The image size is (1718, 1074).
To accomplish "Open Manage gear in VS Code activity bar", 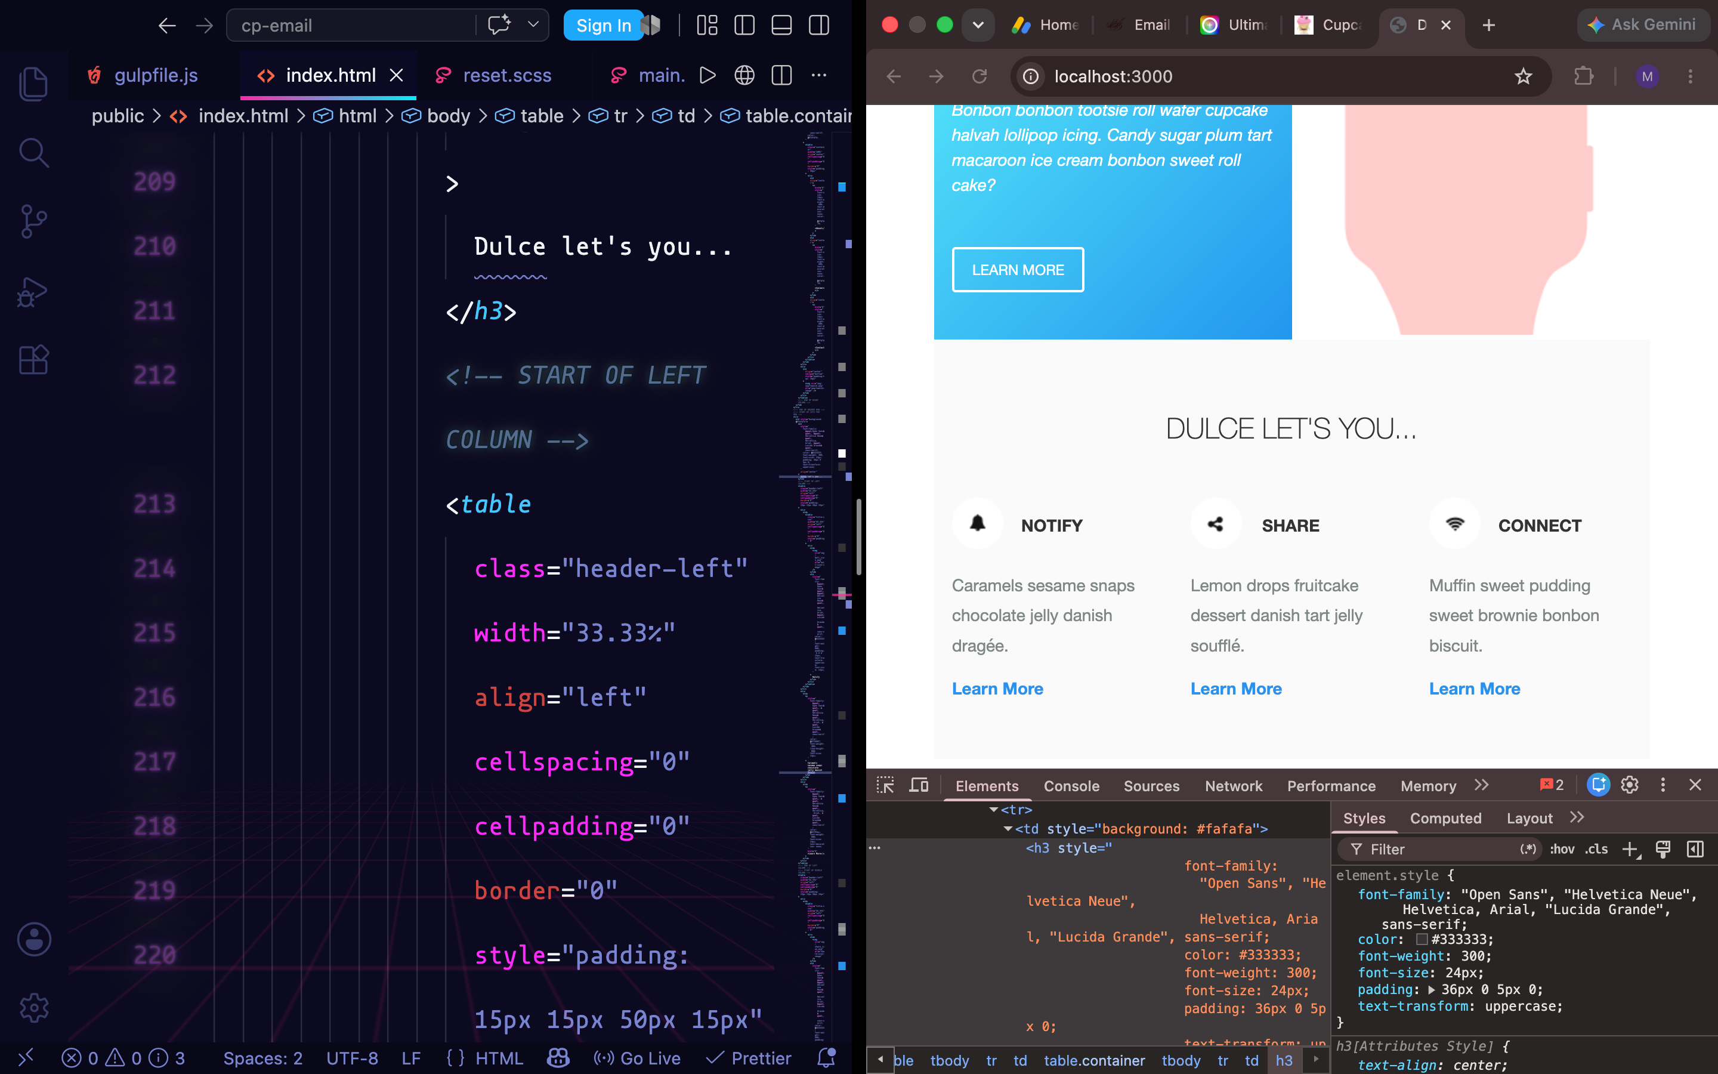I will pyautogui.click(x=33, y=1007).
